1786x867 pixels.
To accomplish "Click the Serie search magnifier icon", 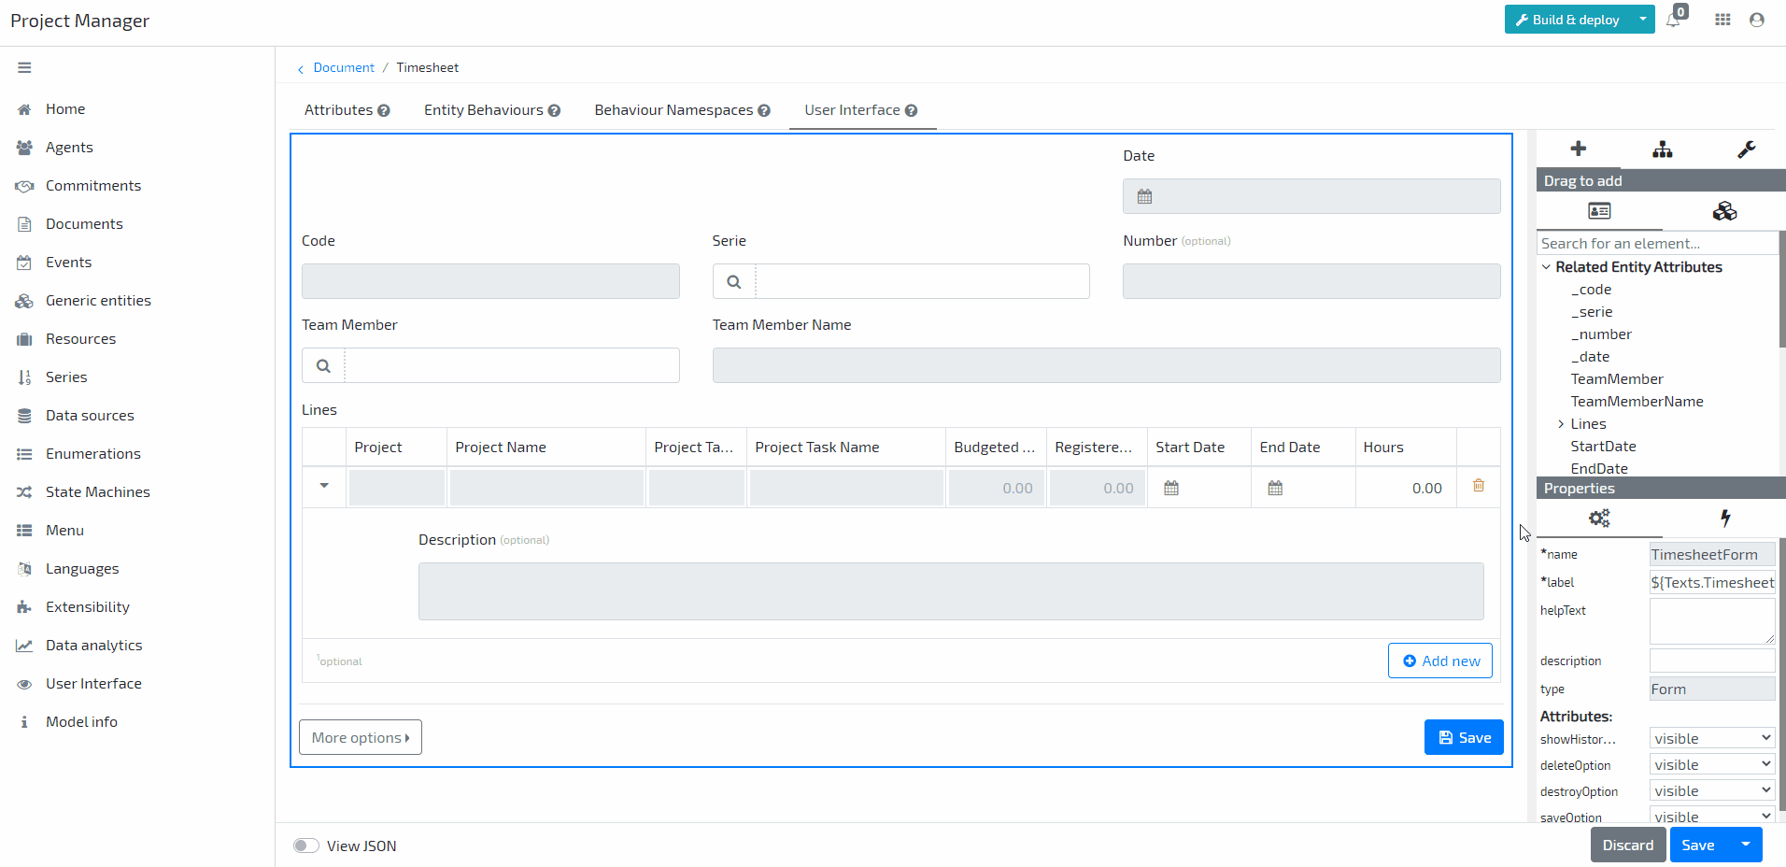I will [x=734, y=281].
